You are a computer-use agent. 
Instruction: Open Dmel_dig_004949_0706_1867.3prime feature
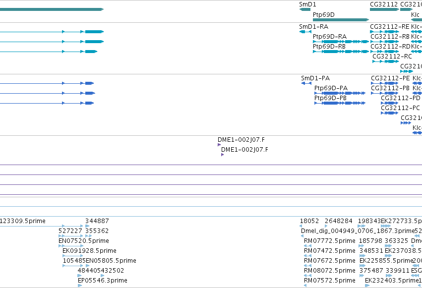coord(358,231)
